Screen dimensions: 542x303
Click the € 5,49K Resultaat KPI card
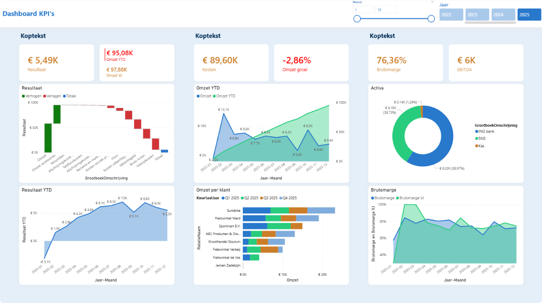(56, 63)
